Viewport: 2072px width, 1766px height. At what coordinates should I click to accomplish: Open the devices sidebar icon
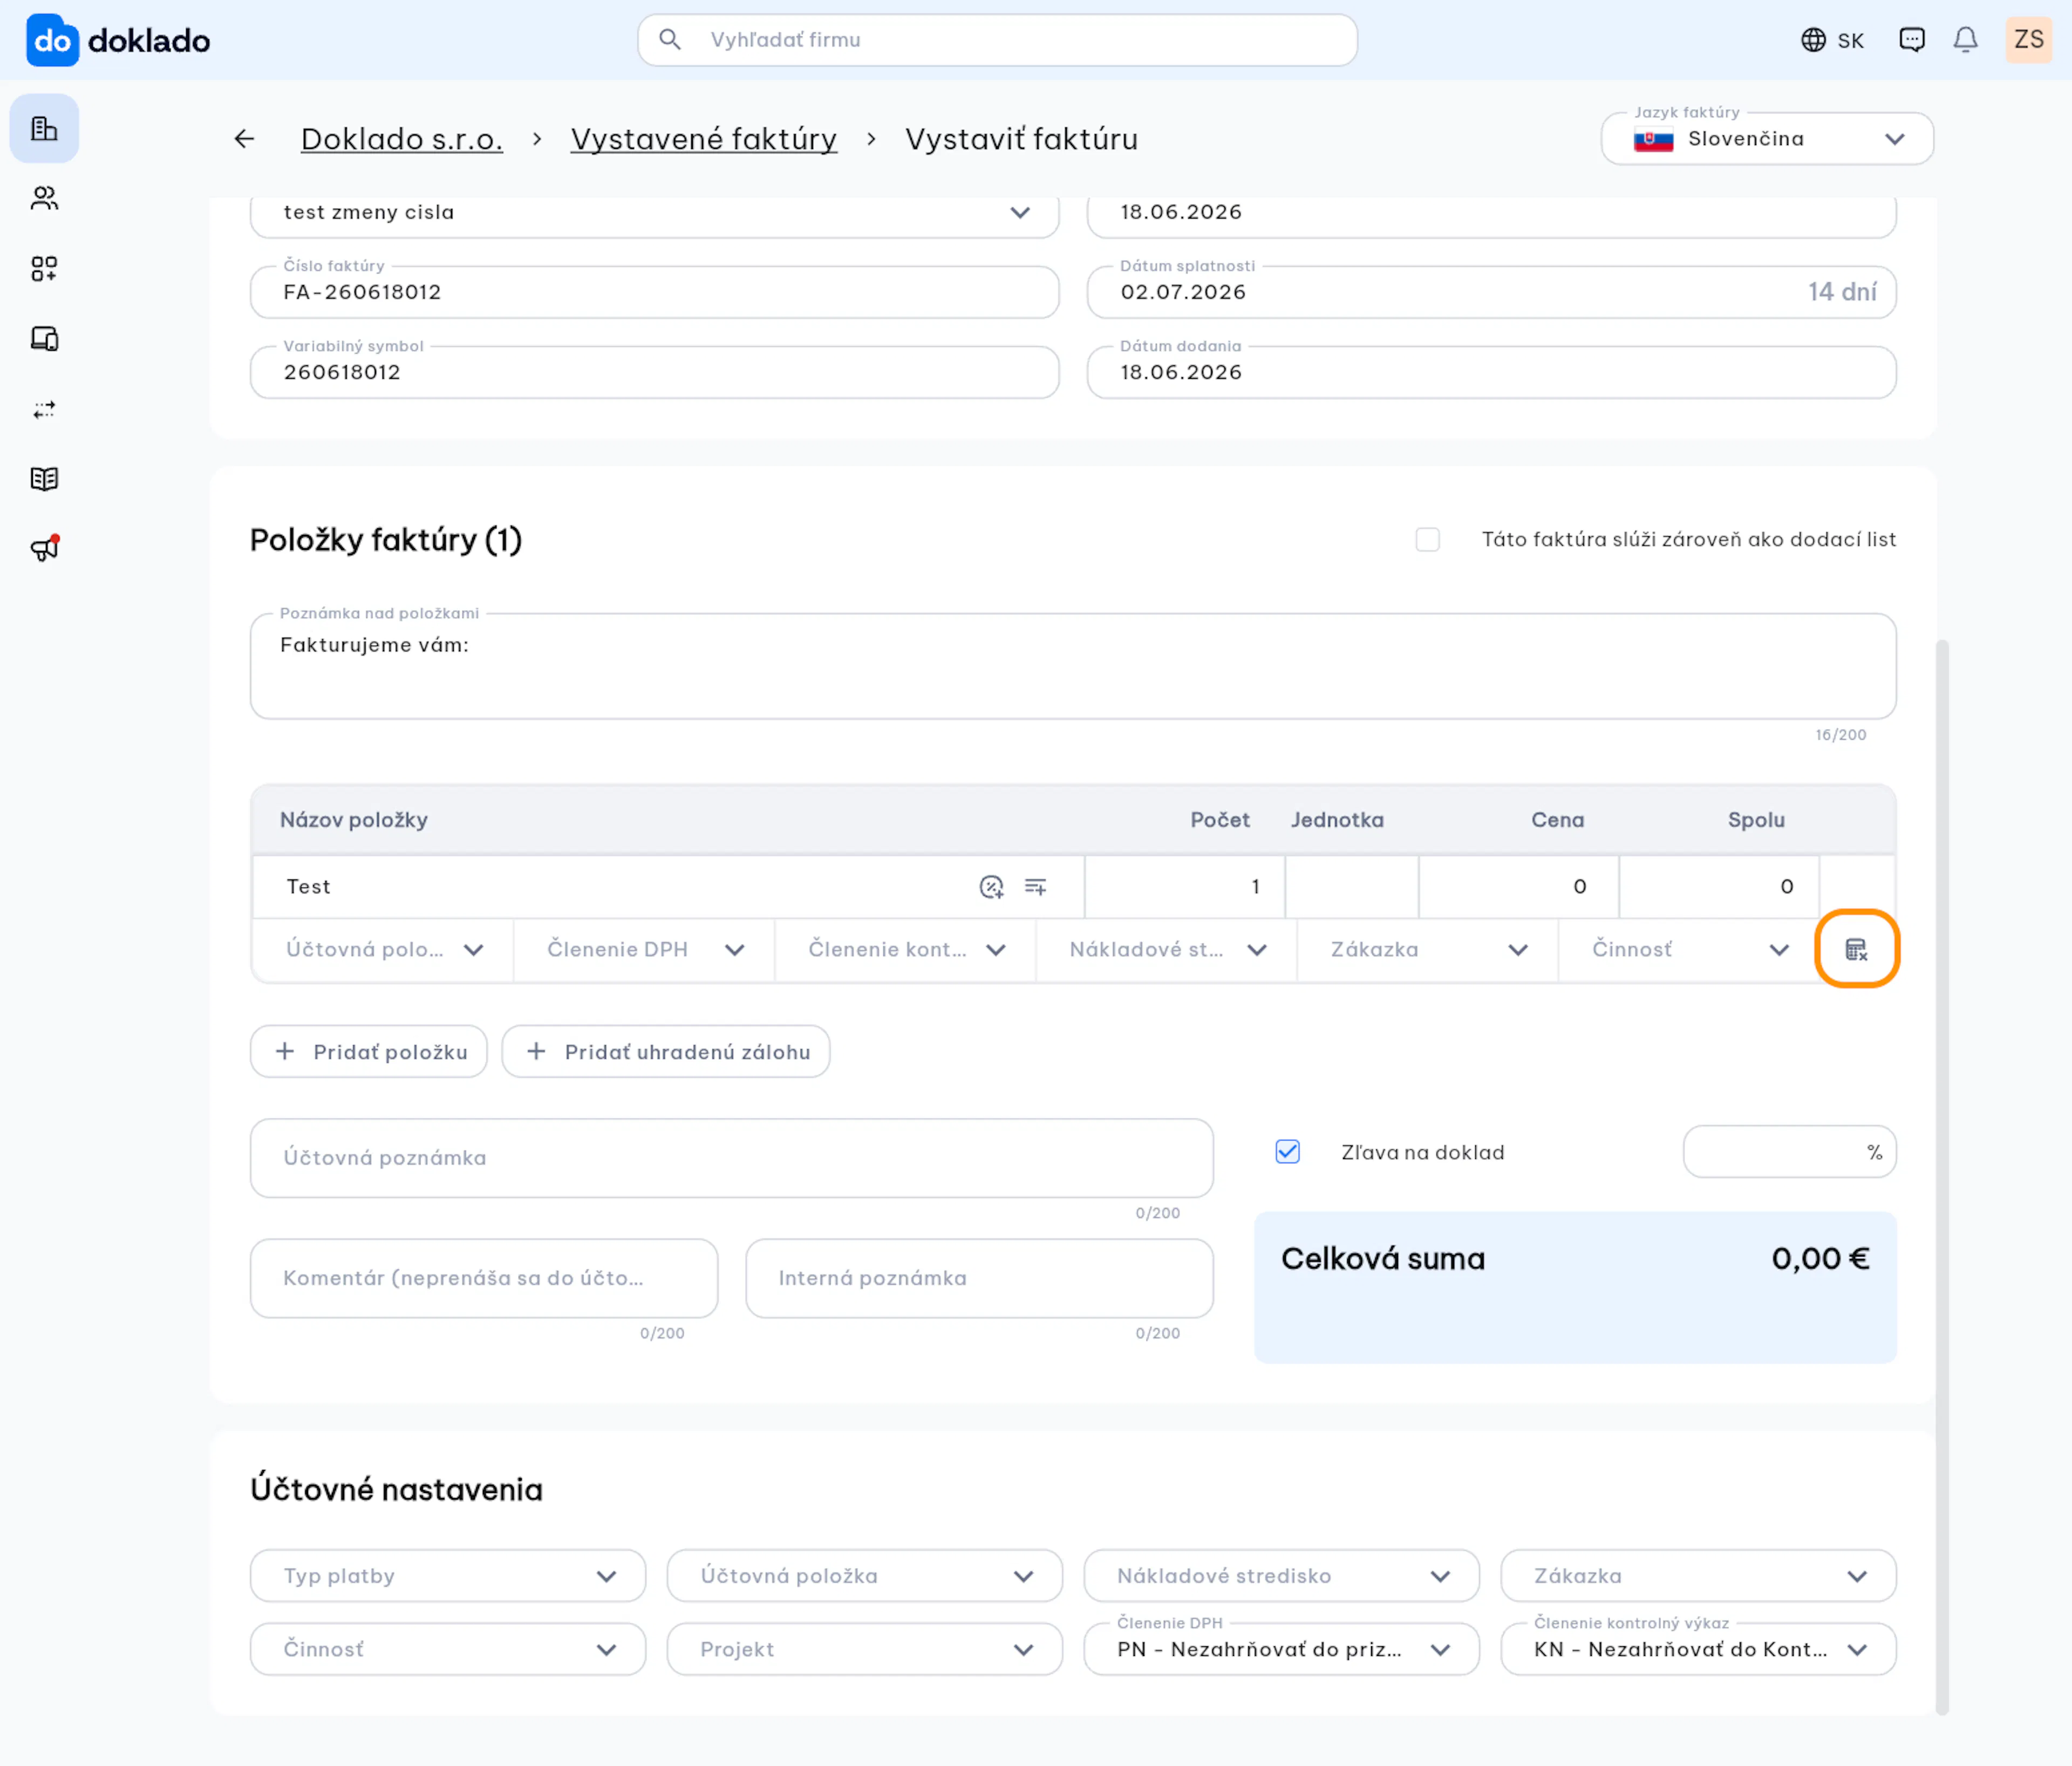pos(44,338)
